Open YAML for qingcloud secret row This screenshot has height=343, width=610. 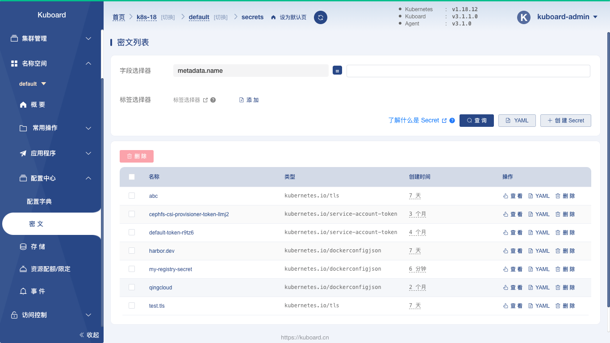coord(539,288)
